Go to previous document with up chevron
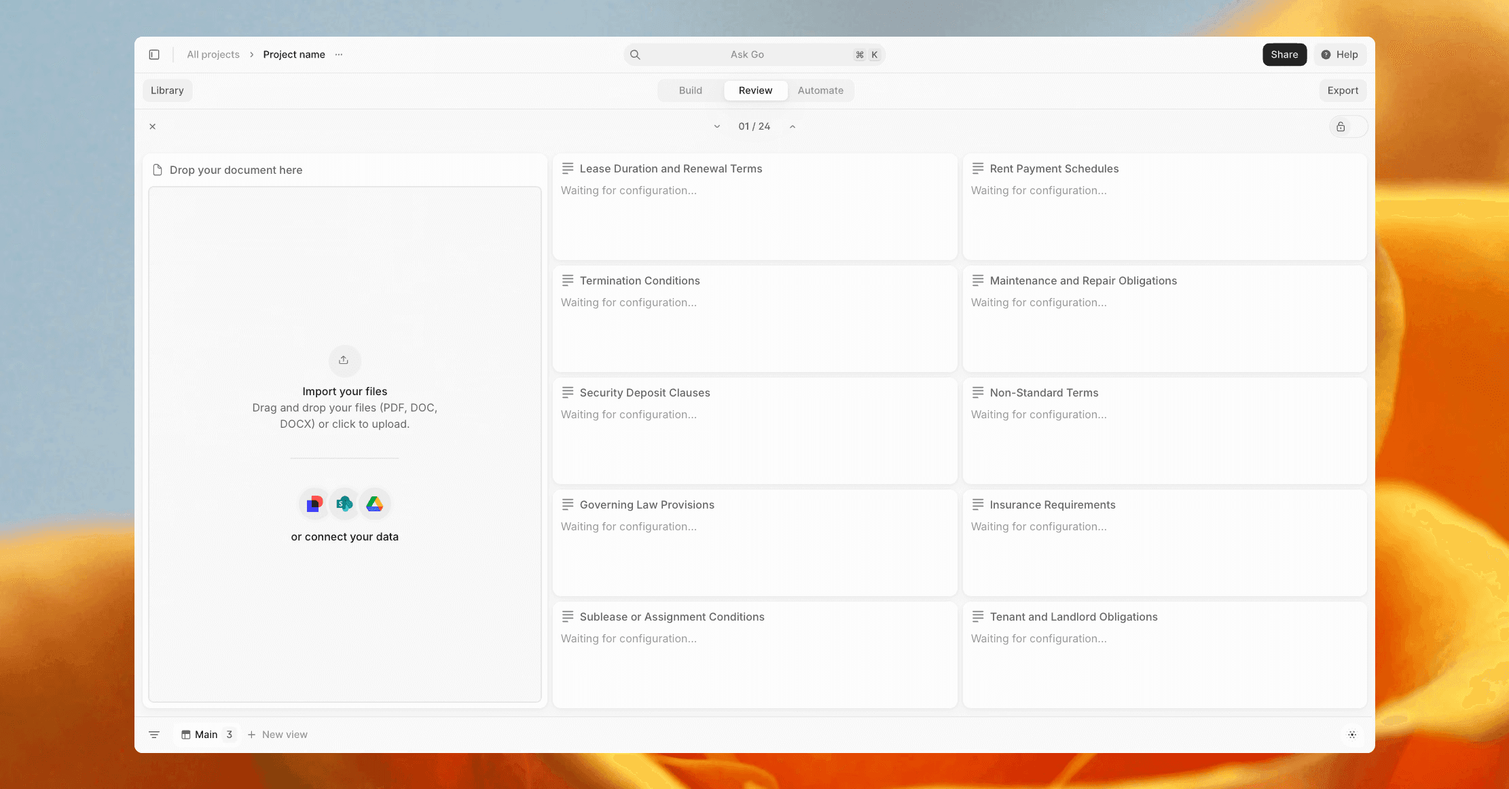The width and height of the screenshot is (1509, 789). (793, 126)
